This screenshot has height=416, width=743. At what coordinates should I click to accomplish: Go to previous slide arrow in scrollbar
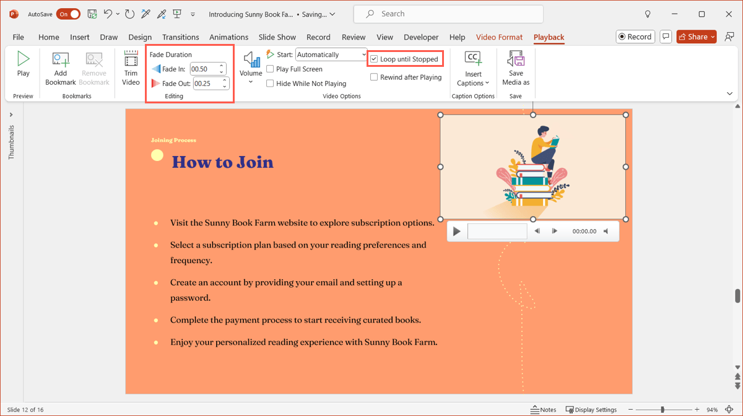point(737,376)
